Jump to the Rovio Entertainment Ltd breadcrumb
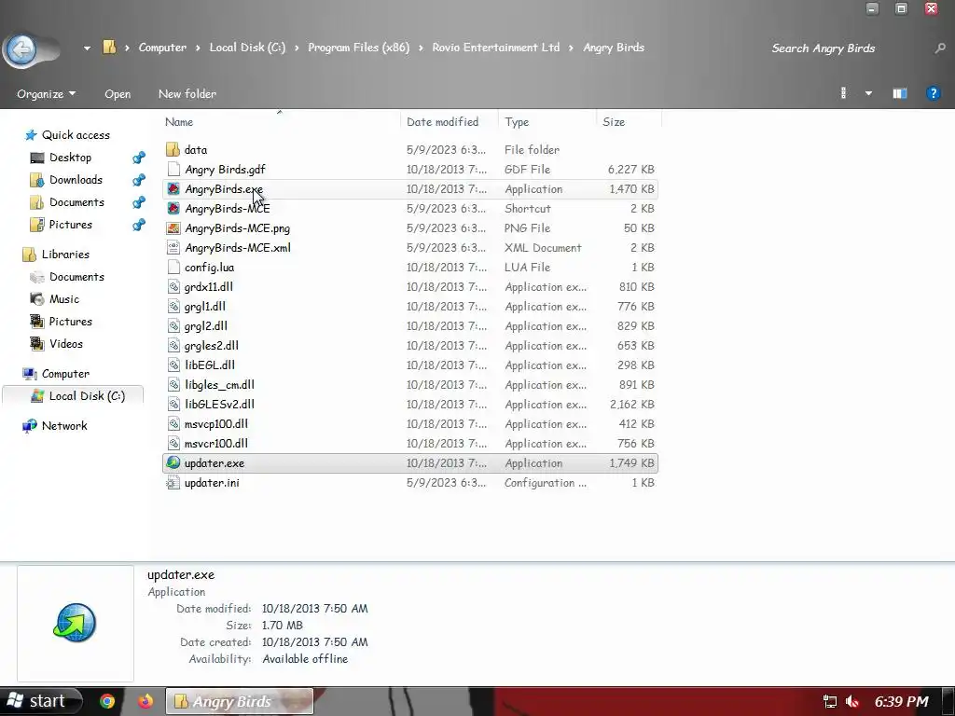The image size is (955, 716). point(496,48)
